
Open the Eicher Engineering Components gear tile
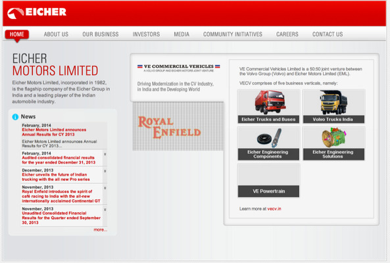pos(268,143)
